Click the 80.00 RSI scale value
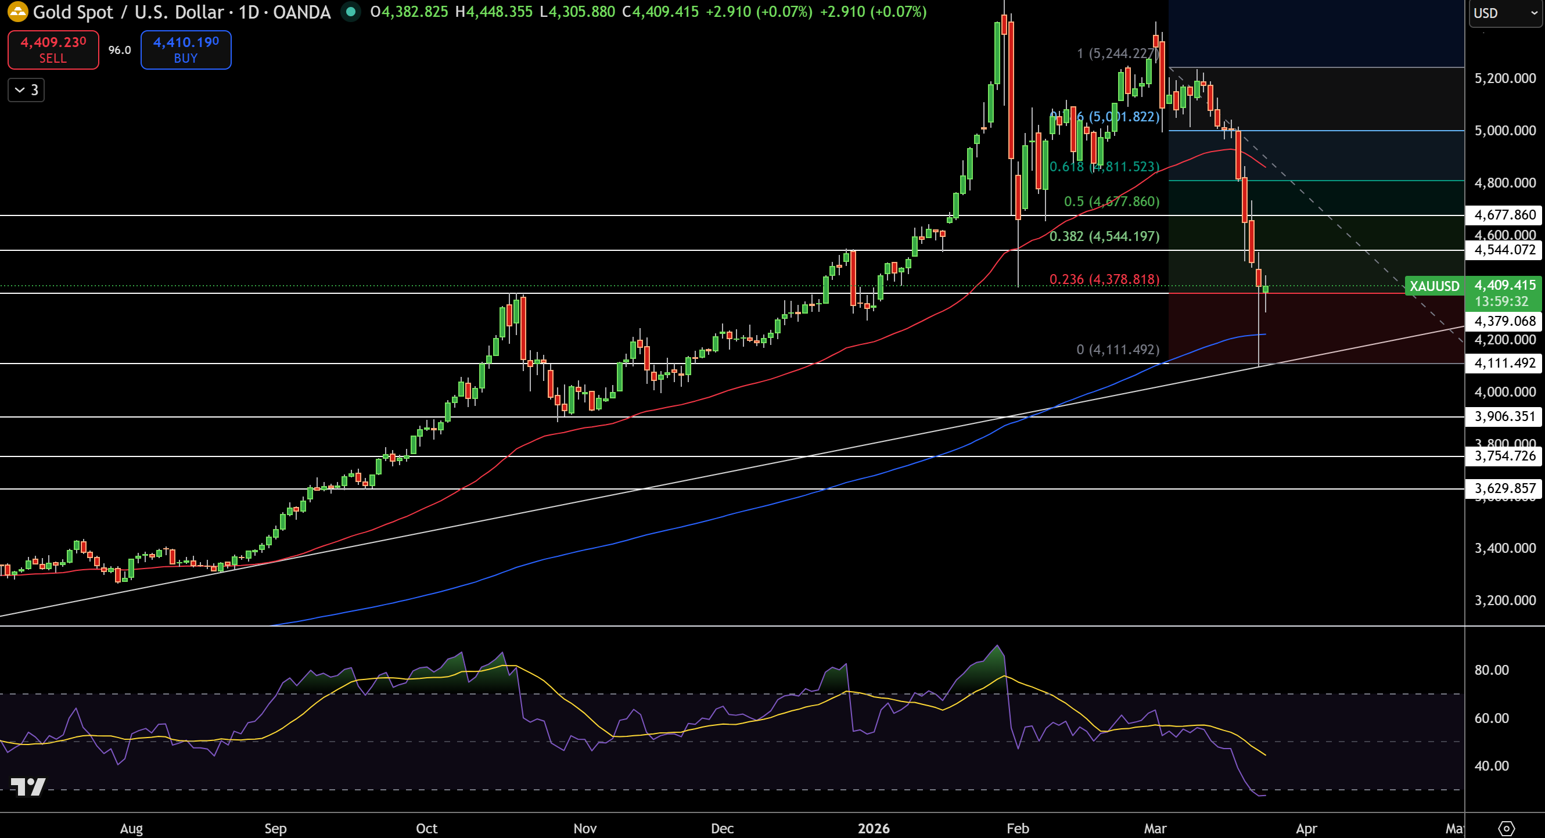The width and height of the screenshot is (1545, 838). pyautogui.click(x=1491, y=670)
